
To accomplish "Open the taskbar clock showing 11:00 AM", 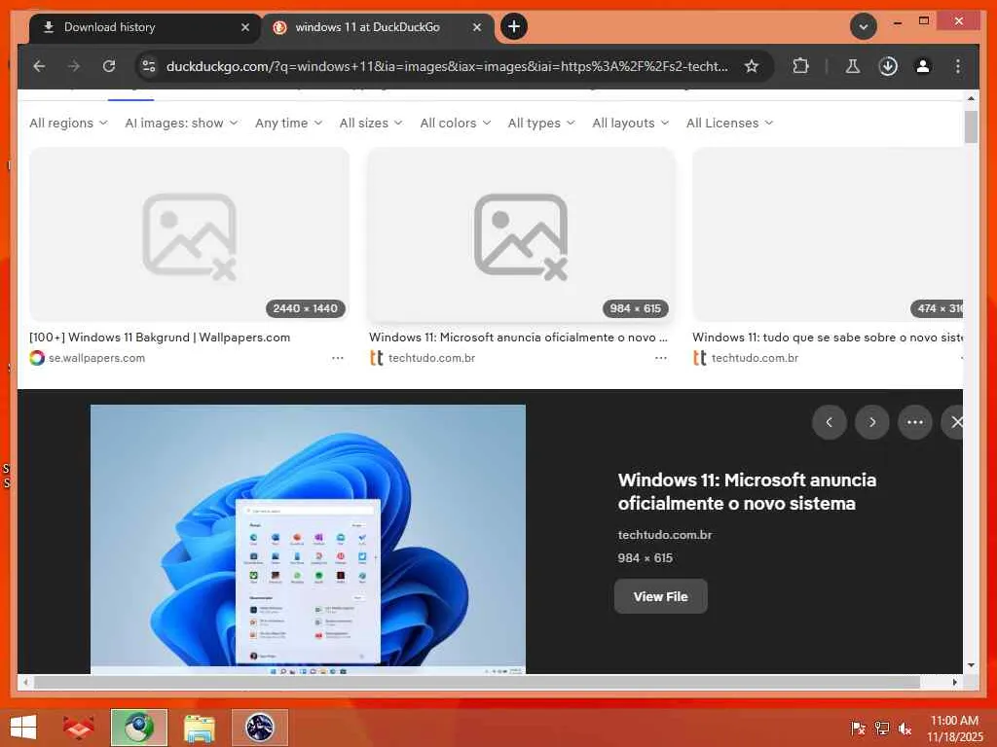I will tap(954, 728).
